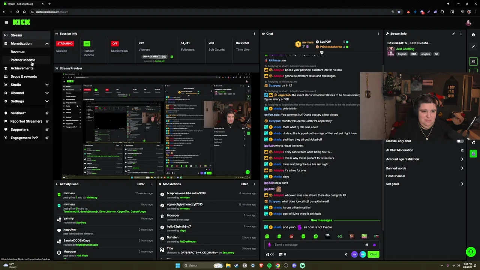Open Supporters in the sidebar
The image size is (480, 270).
pyautogui.click(x=19, y=130)
